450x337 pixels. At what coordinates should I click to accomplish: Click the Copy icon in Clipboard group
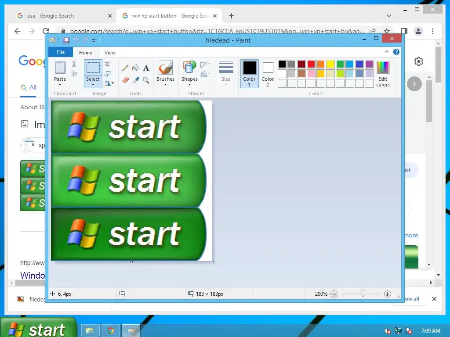74,74
